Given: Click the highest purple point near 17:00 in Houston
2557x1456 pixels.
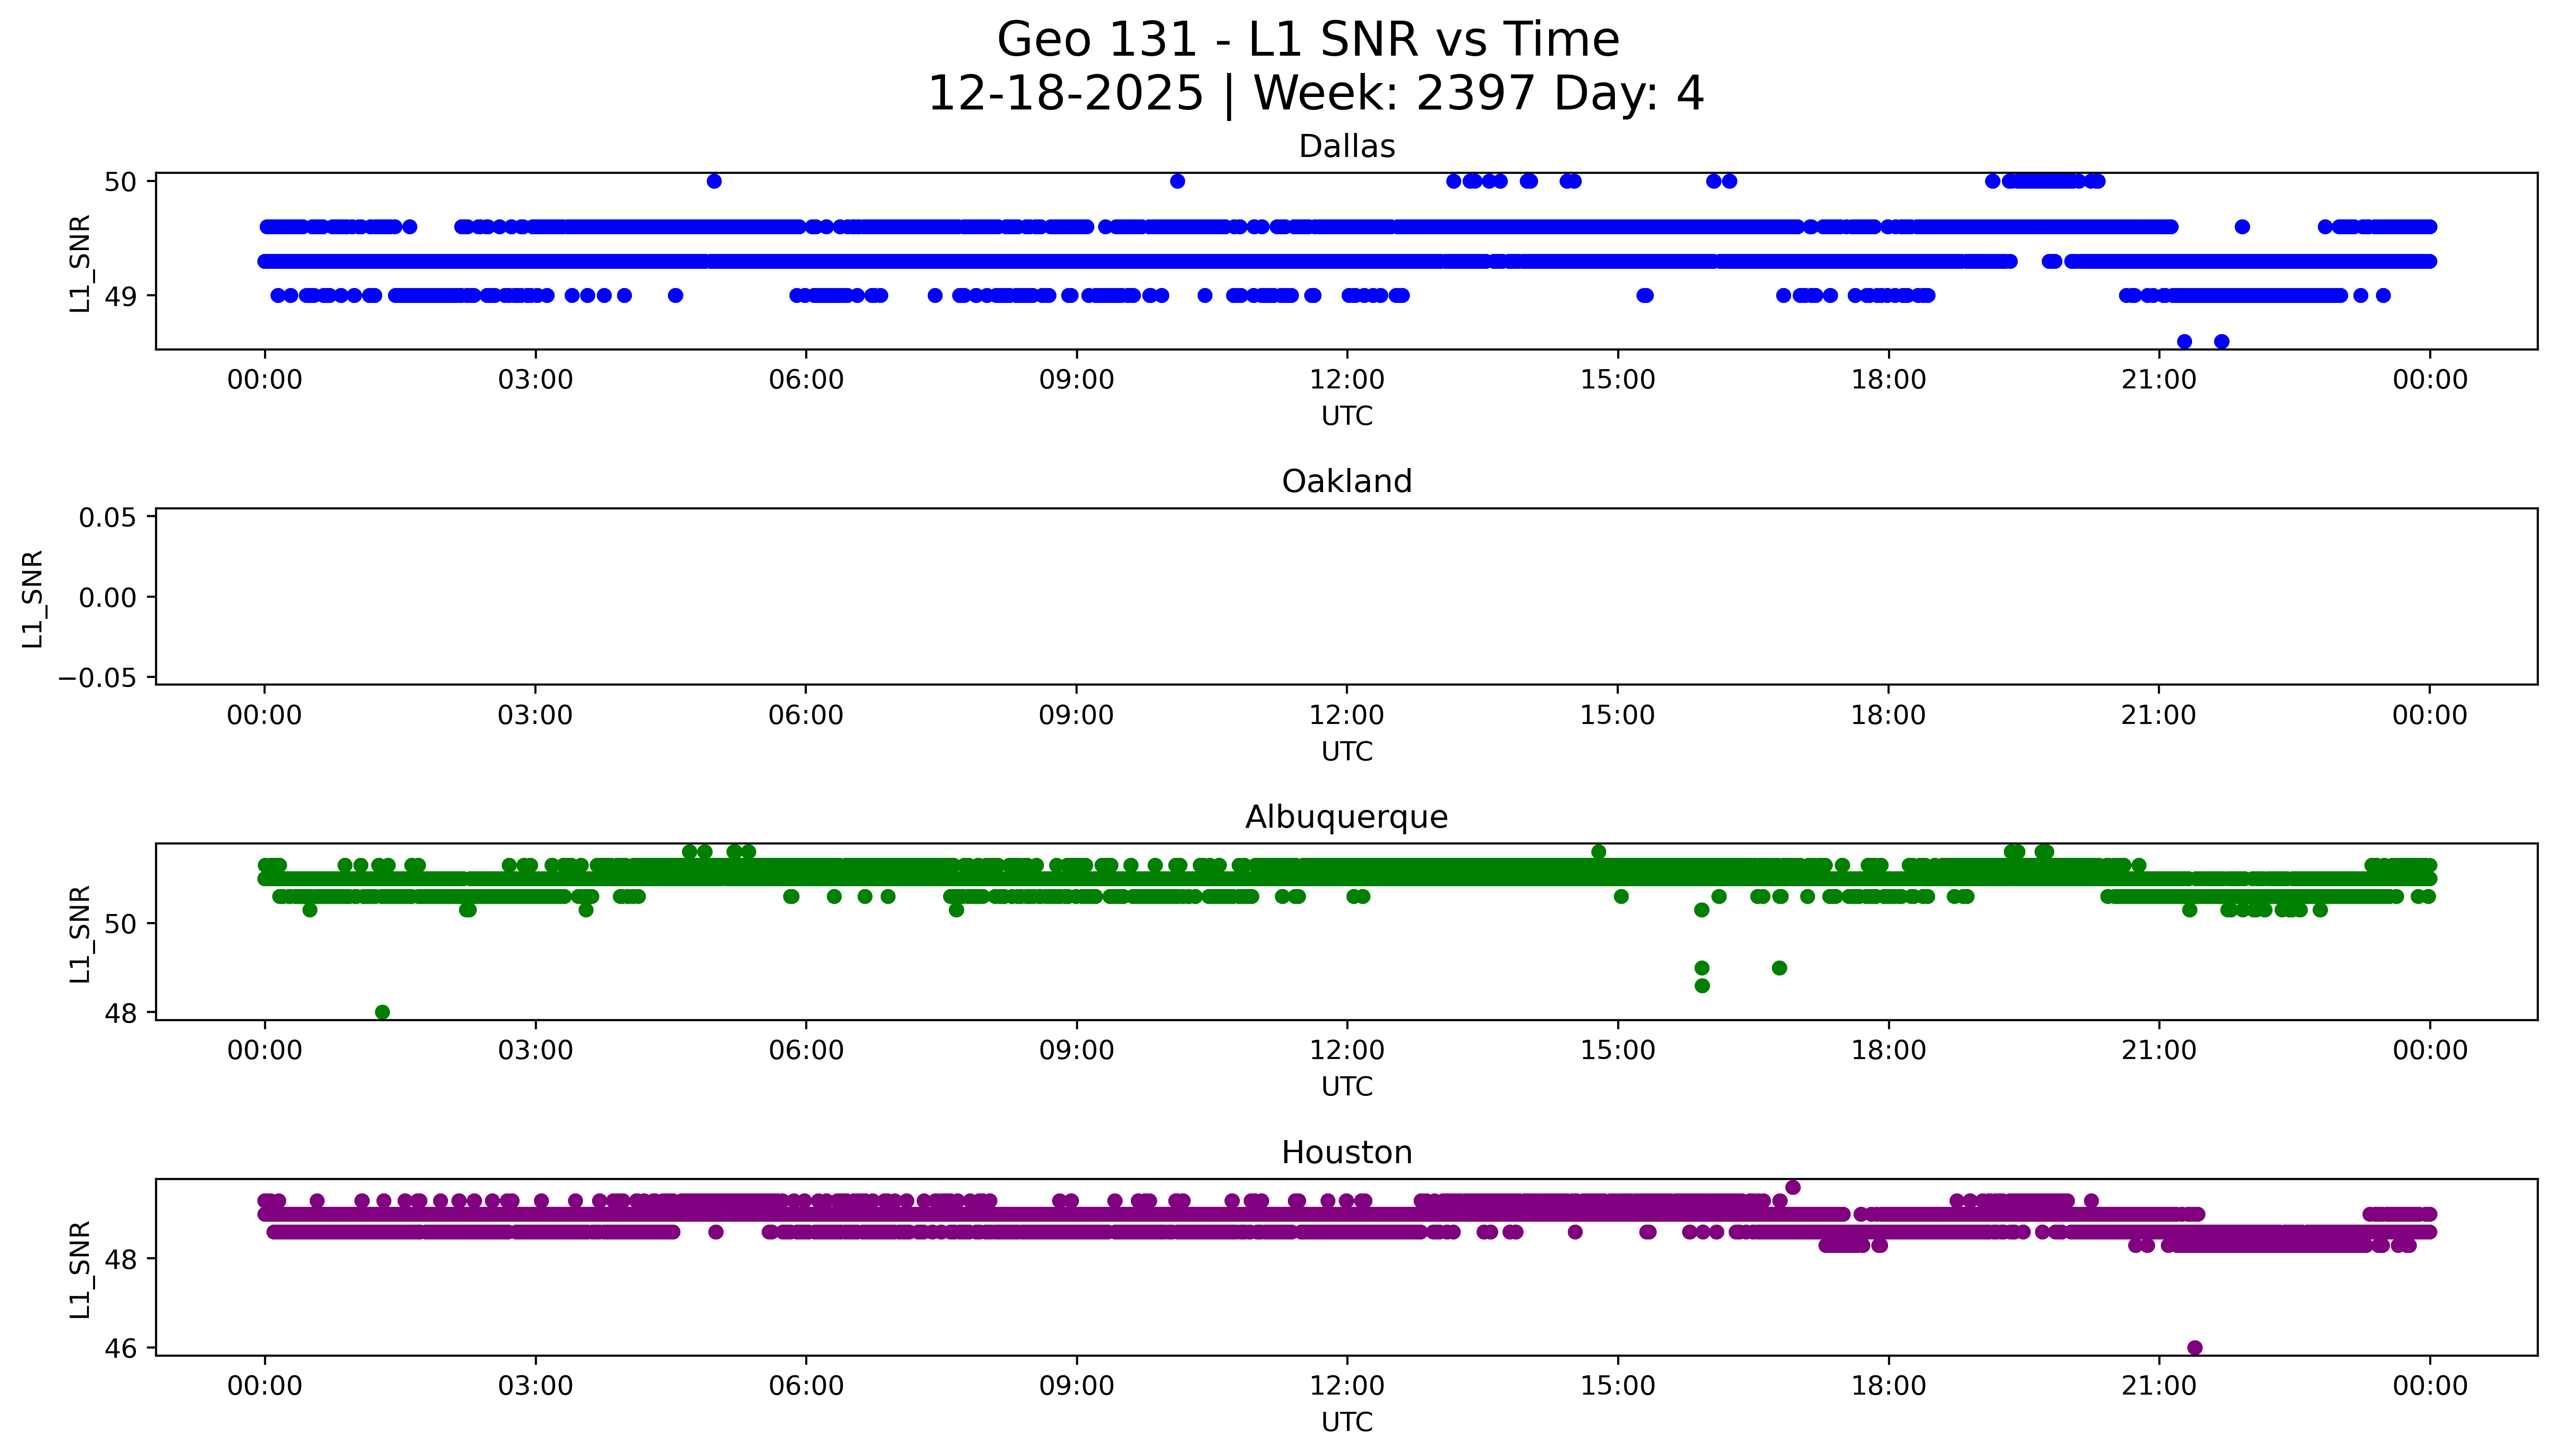Looking at the screenshot, I should tap(1793, 1187).
